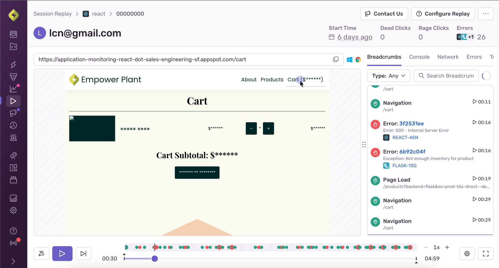Open Dashboards icon in the sidebar
Viewport: 499px width, 268px height.
click(x=13, y=168)
